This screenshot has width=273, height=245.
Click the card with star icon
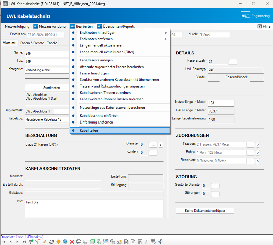pyautogui.click(x=119, y=242)
